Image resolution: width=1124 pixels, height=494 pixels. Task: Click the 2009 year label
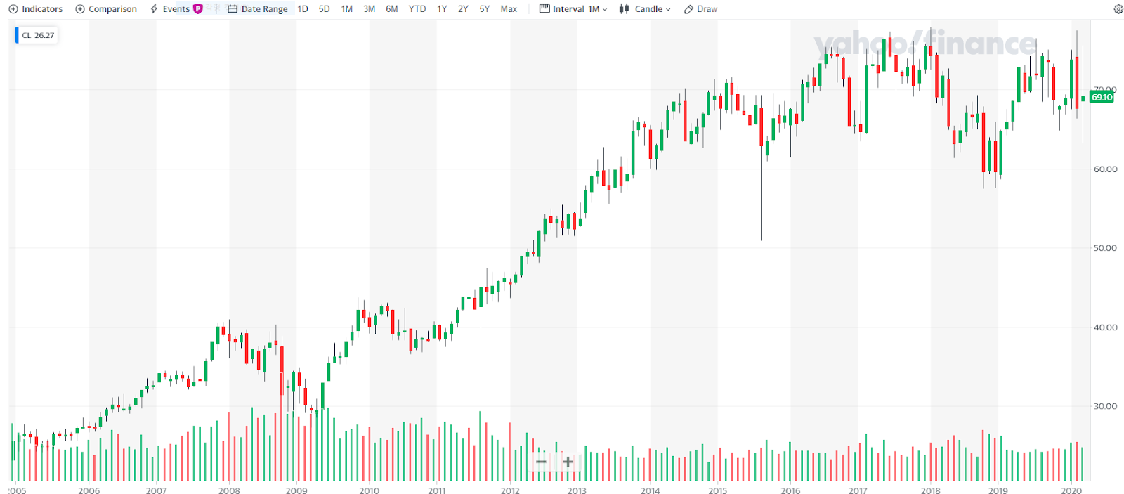pyautogui.click(x=296, y=490)
